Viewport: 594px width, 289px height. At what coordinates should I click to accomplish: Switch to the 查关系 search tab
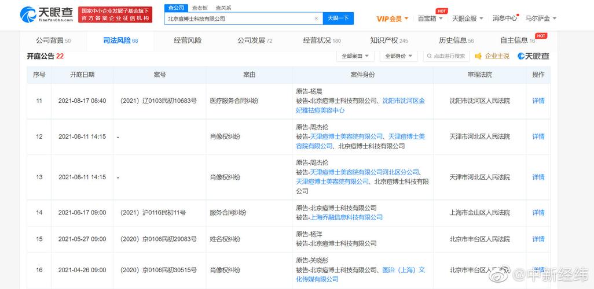pos(223,8)
